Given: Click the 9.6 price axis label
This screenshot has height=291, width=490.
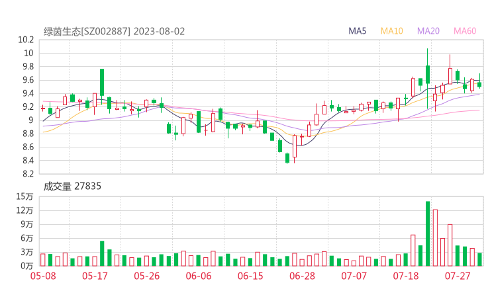Looking at the screenshot, I should coord(28,80).
